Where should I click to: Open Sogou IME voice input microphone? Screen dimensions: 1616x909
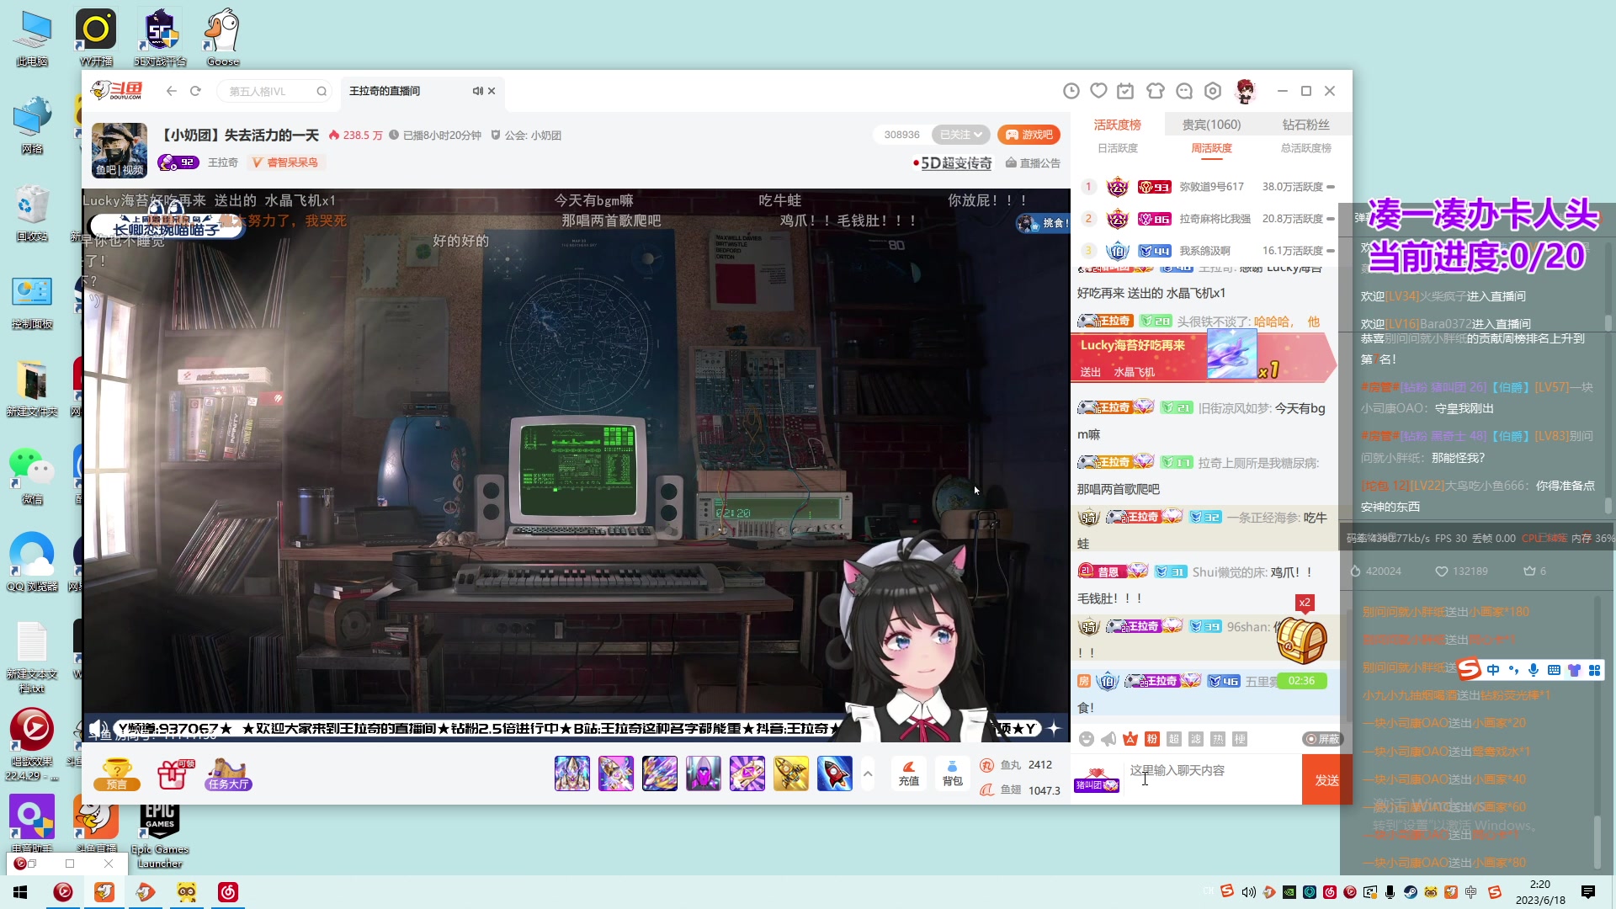1534,670
